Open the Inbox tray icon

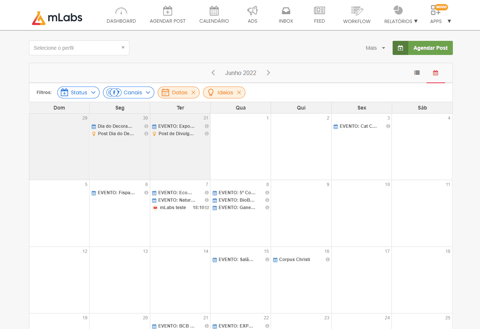point(286,11)
